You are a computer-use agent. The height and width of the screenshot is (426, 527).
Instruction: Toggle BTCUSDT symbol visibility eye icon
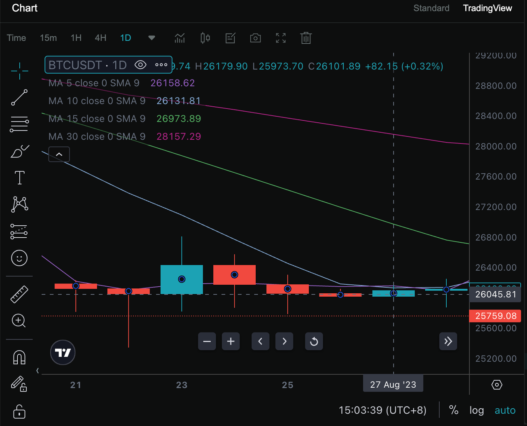pos(140,65)
